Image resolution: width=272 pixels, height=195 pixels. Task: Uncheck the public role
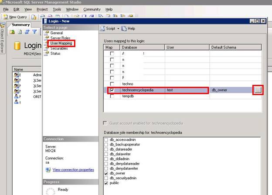point(106,183)
